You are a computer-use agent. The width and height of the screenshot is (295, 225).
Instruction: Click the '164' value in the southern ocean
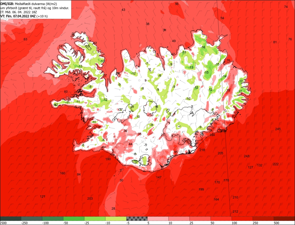[216, 199]
